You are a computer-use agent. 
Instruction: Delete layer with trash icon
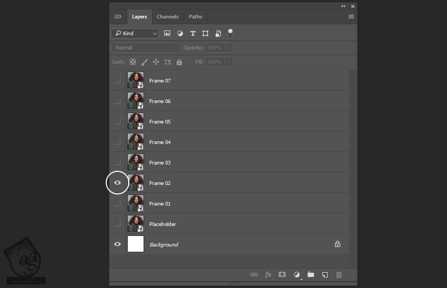click(339, 274)
